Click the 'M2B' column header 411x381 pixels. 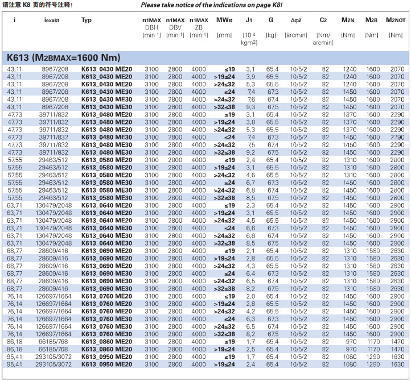371,20
